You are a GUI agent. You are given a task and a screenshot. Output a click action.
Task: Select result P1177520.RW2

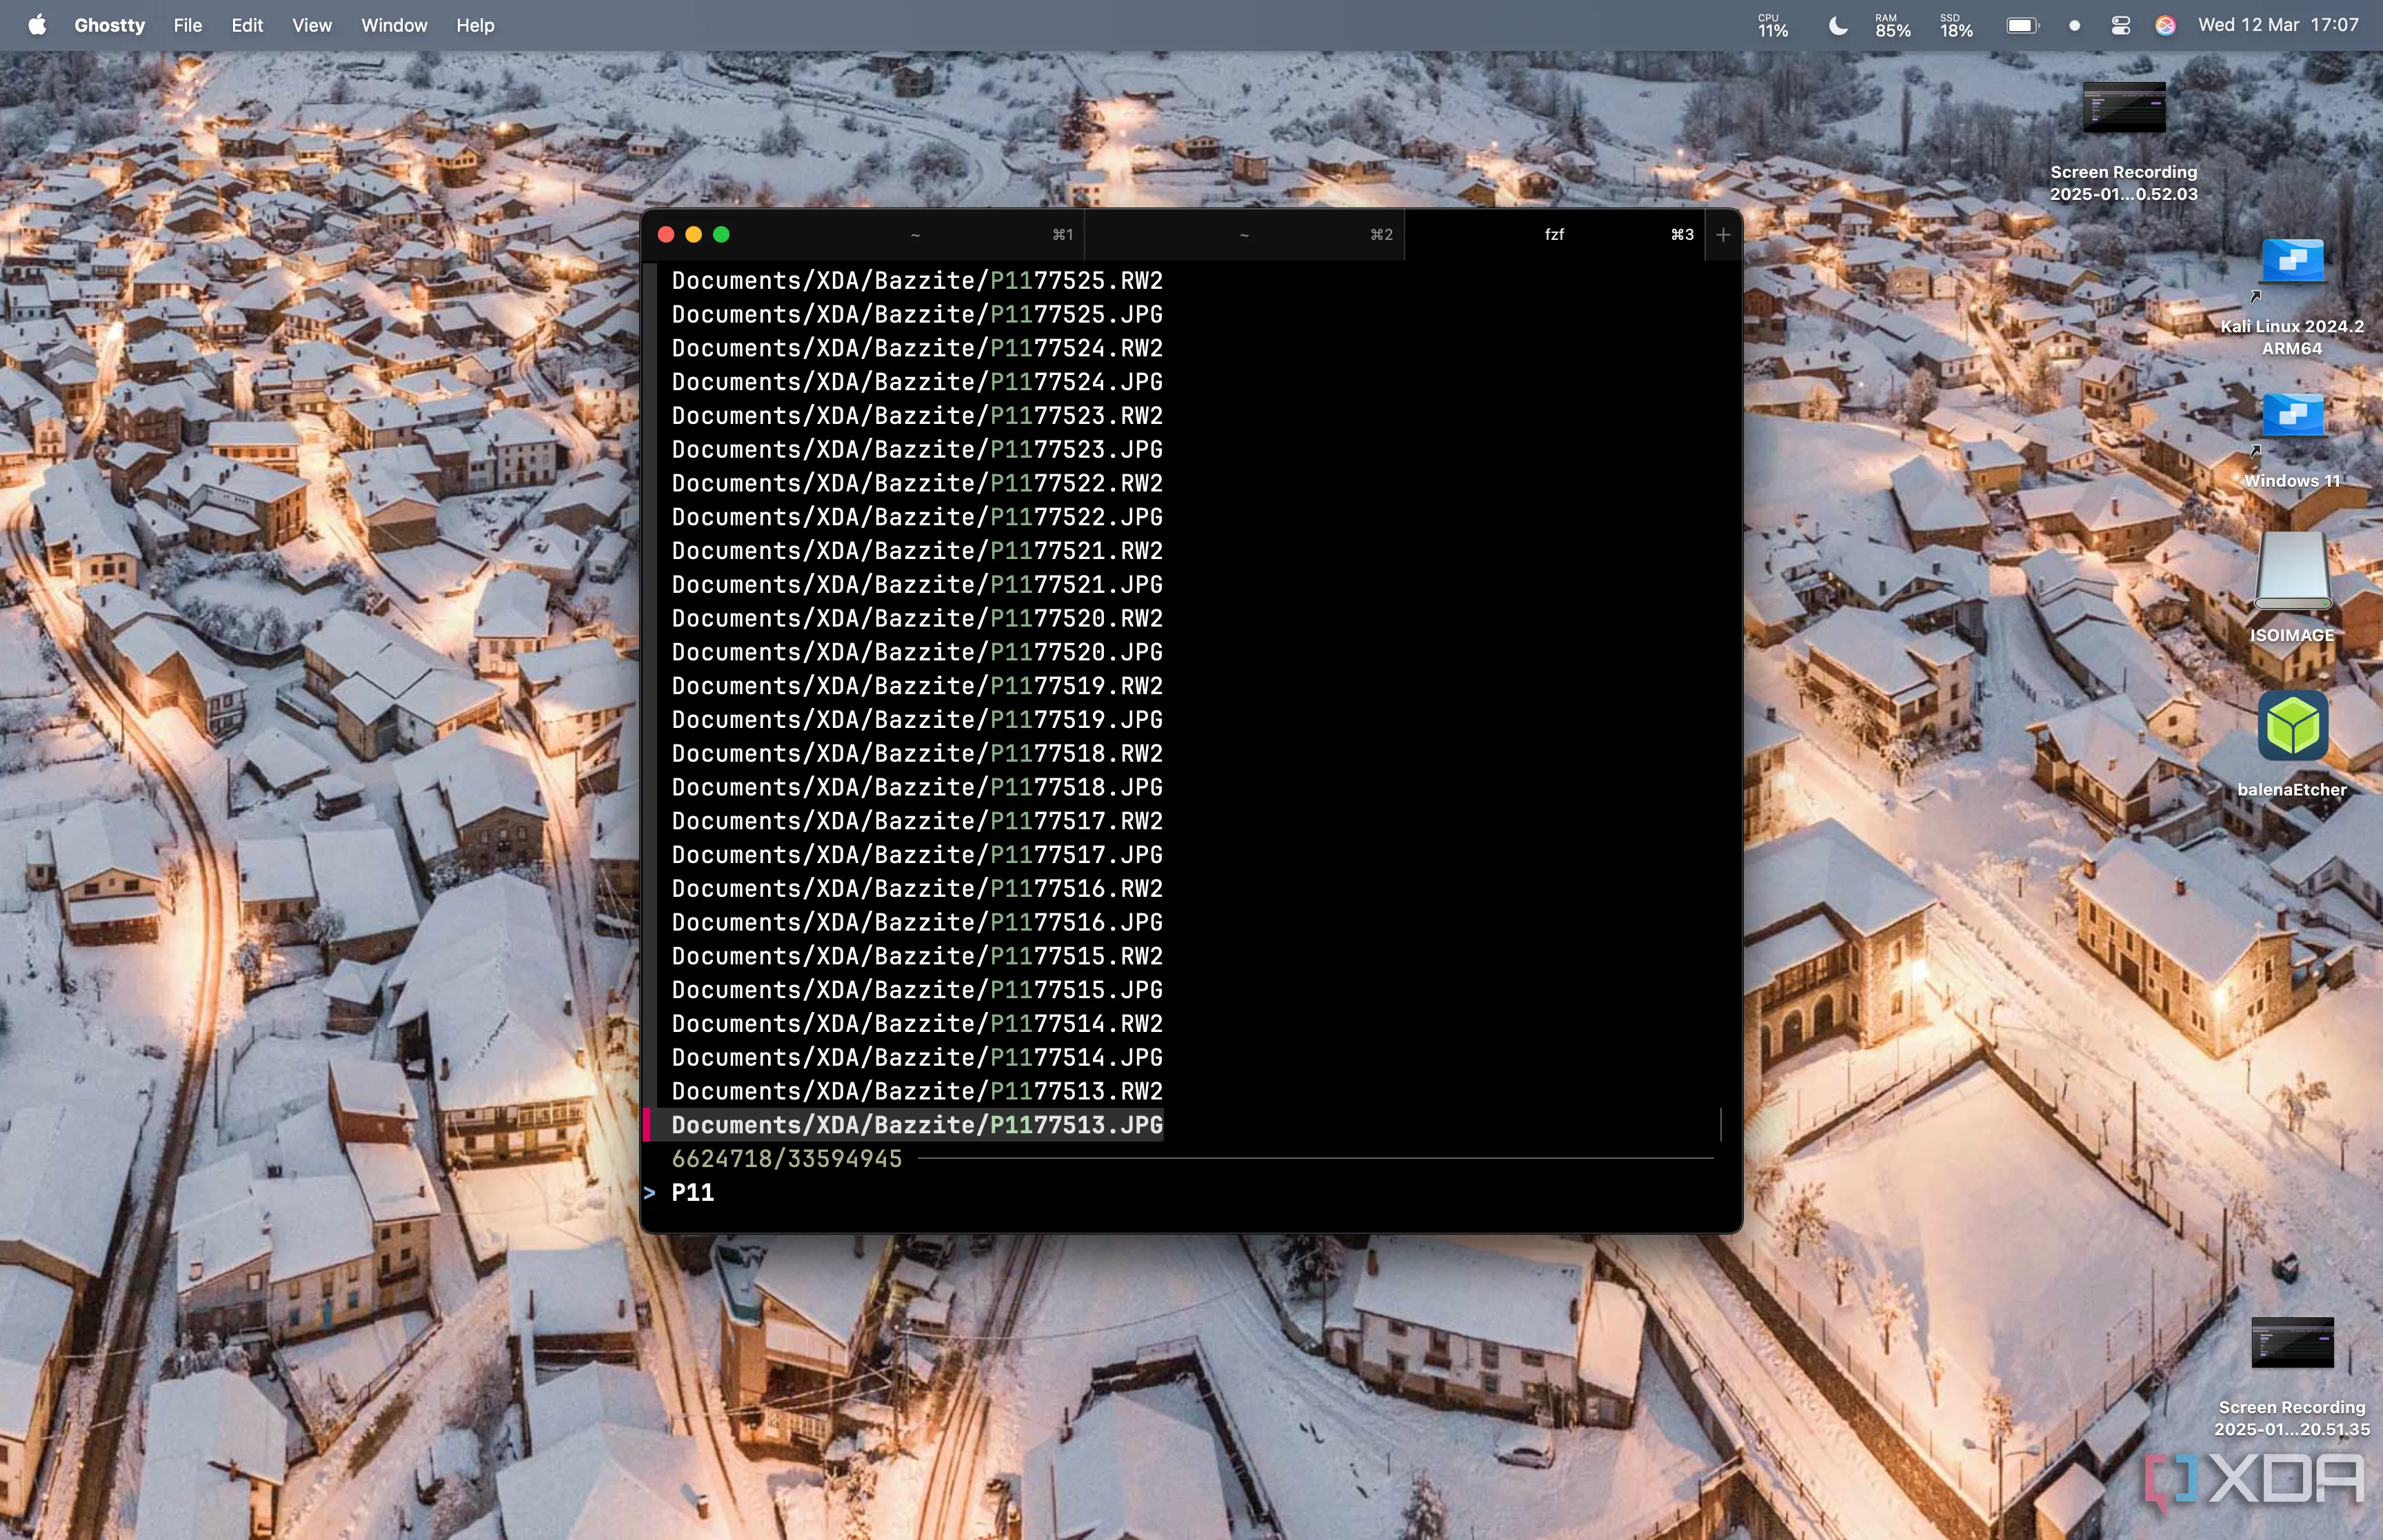click(x=917, y=618)
